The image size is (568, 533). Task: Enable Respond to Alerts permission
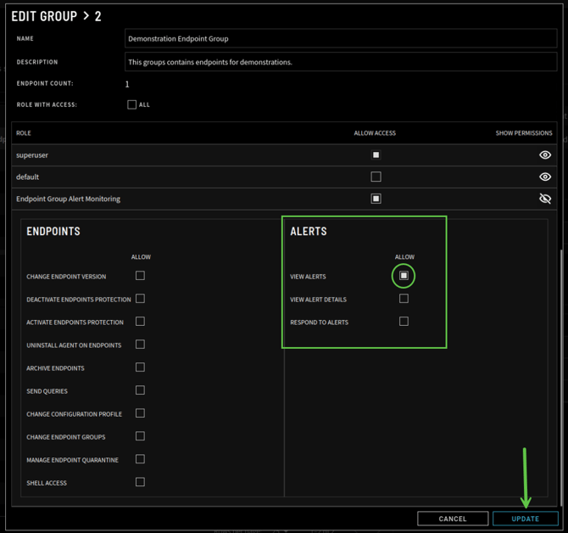(404, 322)
